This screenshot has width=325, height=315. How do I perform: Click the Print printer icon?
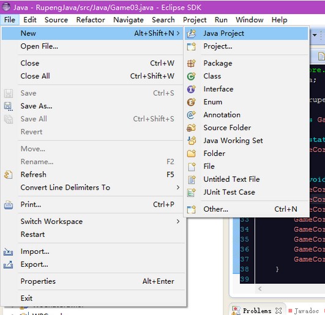coord(9,205)
